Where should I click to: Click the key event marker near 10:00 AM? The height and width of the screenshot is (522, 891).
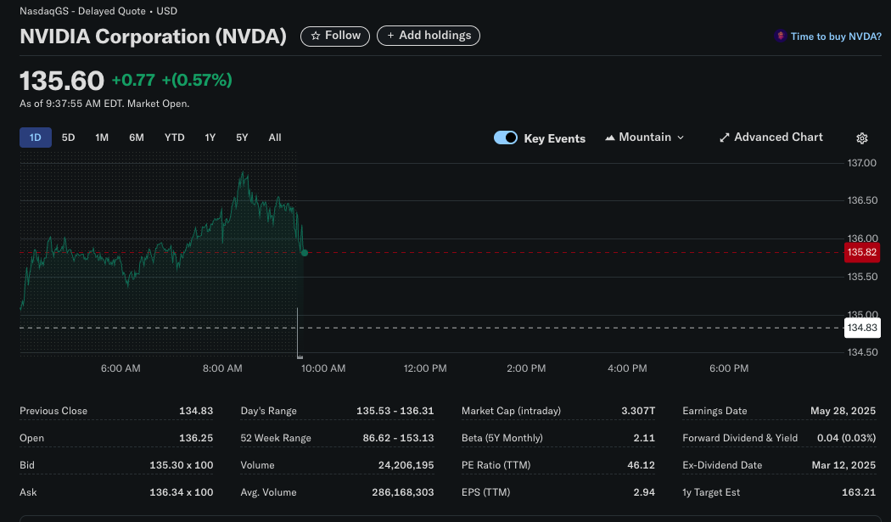[300, 356]
